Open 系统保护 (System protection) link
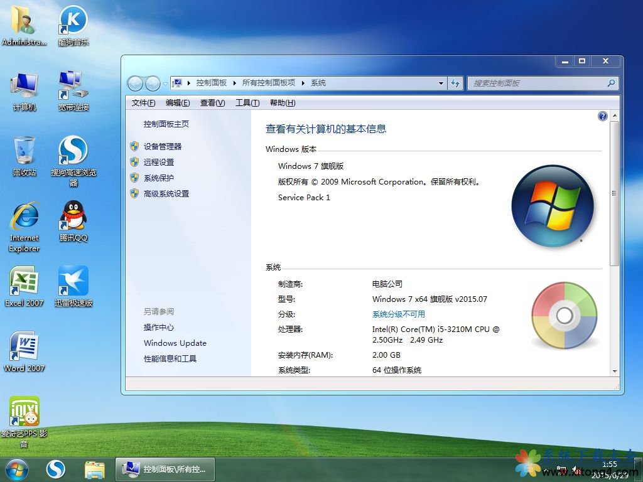This screenshot has width=643, height=482. [x=159, y=178]
